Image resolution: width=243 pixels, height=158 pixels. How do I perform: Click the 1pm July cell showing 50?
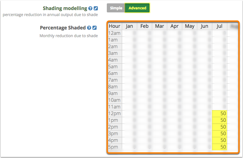coord(220,120)
